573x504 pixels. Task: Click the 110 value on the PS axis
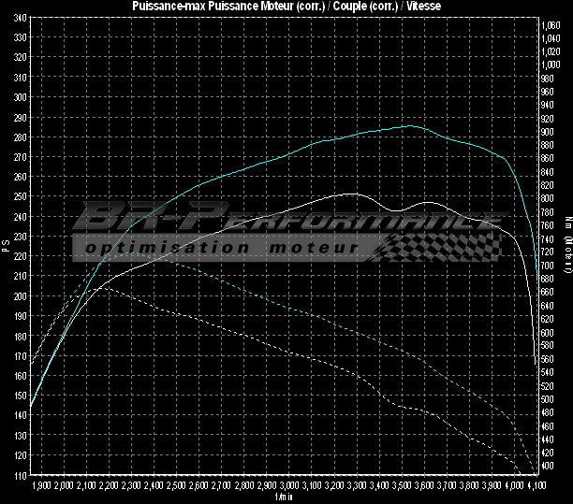[21, 475]
